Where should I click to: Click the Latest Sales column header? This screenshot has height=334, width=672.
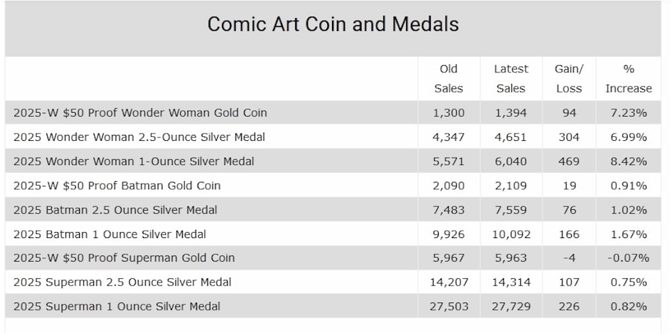click(511, 78)
